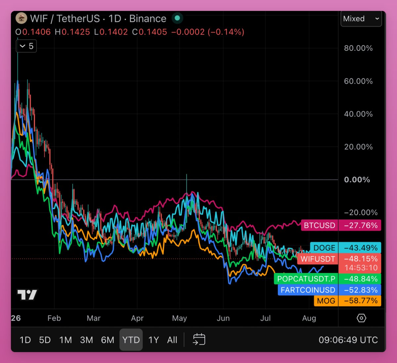Click the 09:06:49 UTC timezone button
The width and height of the screenshot is (397, 363).
tap(348, 340)
